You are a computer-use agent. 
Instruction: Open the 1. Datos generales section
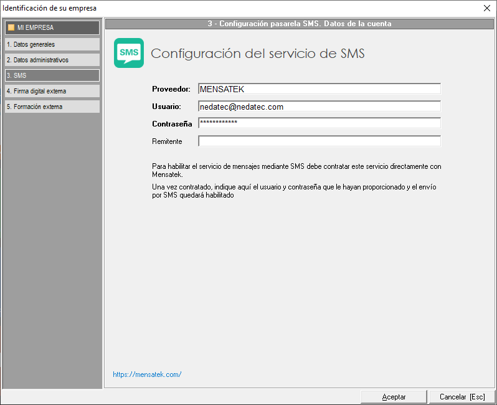click(51, 44)
